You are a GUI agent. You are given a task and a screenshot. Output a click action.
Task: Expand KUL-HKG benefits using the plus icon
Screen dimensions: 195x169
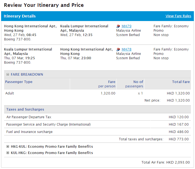click(x=8, y=153)
